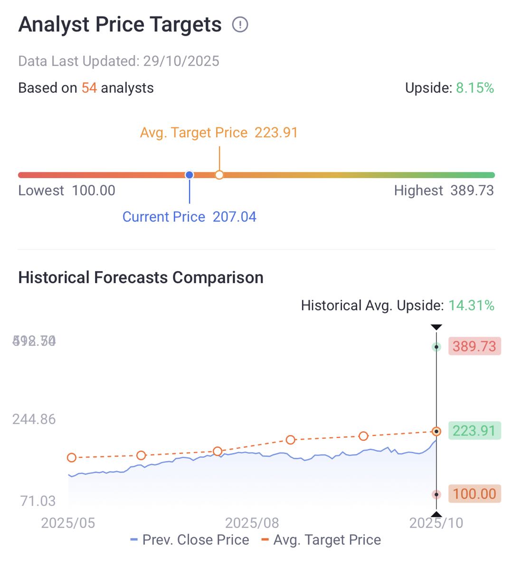Screen dimensions: 513x567
Task: Click the first orange data point on chart
Action: click(72, 458)
